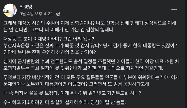Click the 최경영 profile picture

point(10,10)
